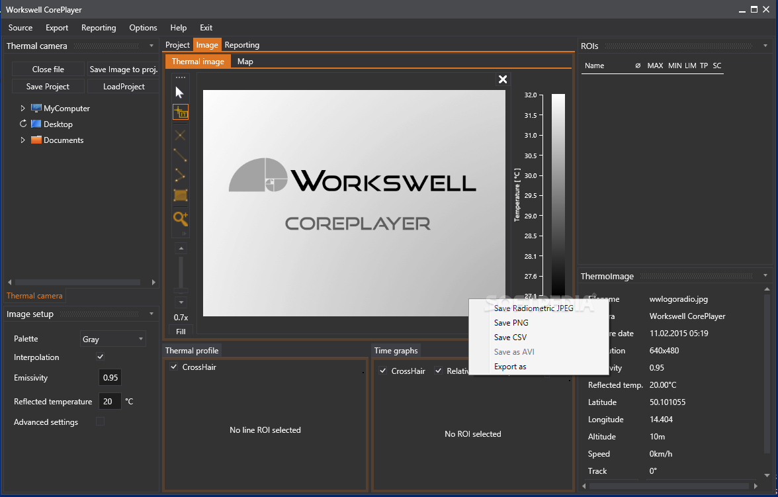
Task: Choose Save Radiometric JPEG from context menu
Action: (533, 308)
